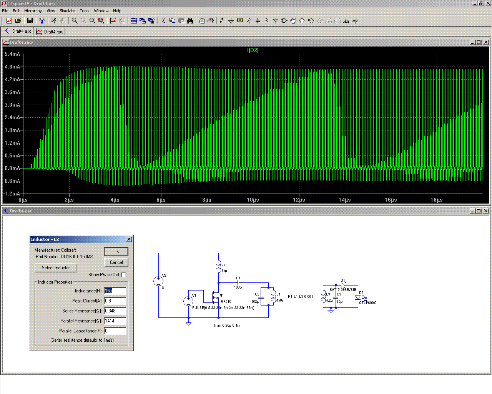
Task: Open the control panel hammer icon
Action: (42, 21)
